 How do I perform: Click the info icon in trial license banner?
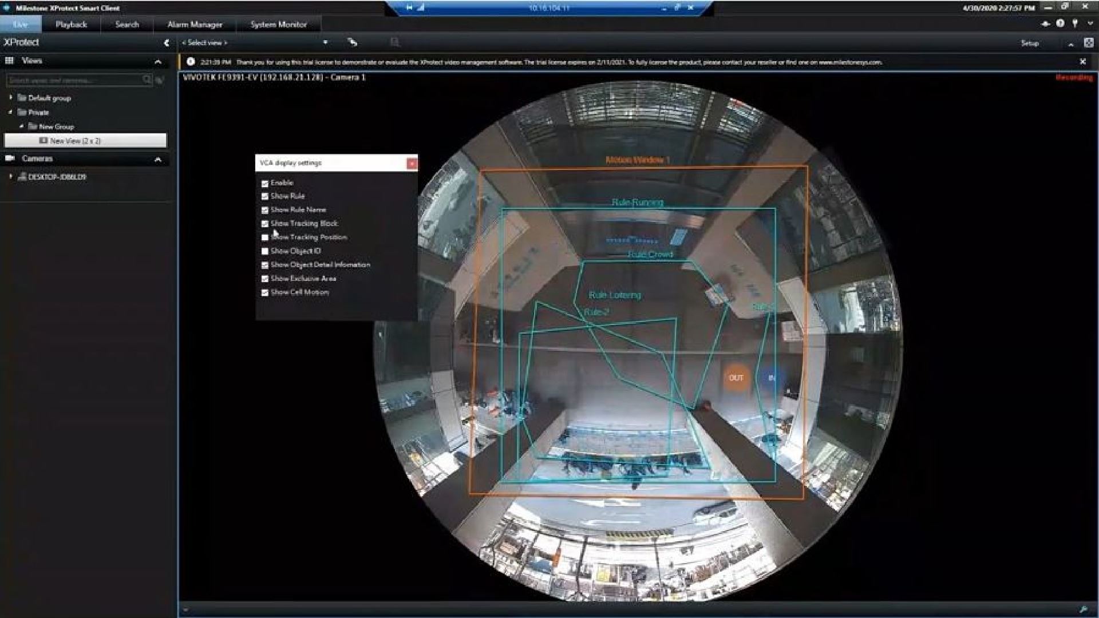[x=191, y=62]
